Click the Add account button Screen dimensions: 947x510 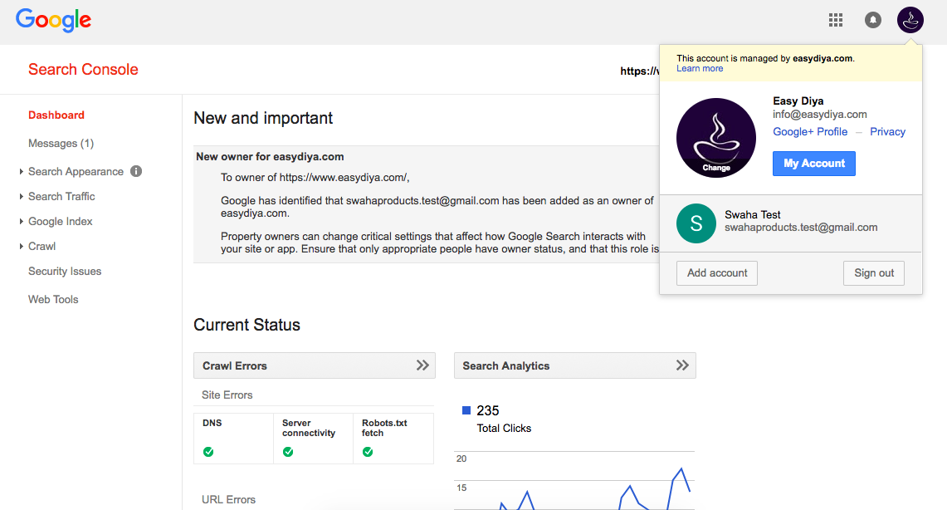(717, 273)
